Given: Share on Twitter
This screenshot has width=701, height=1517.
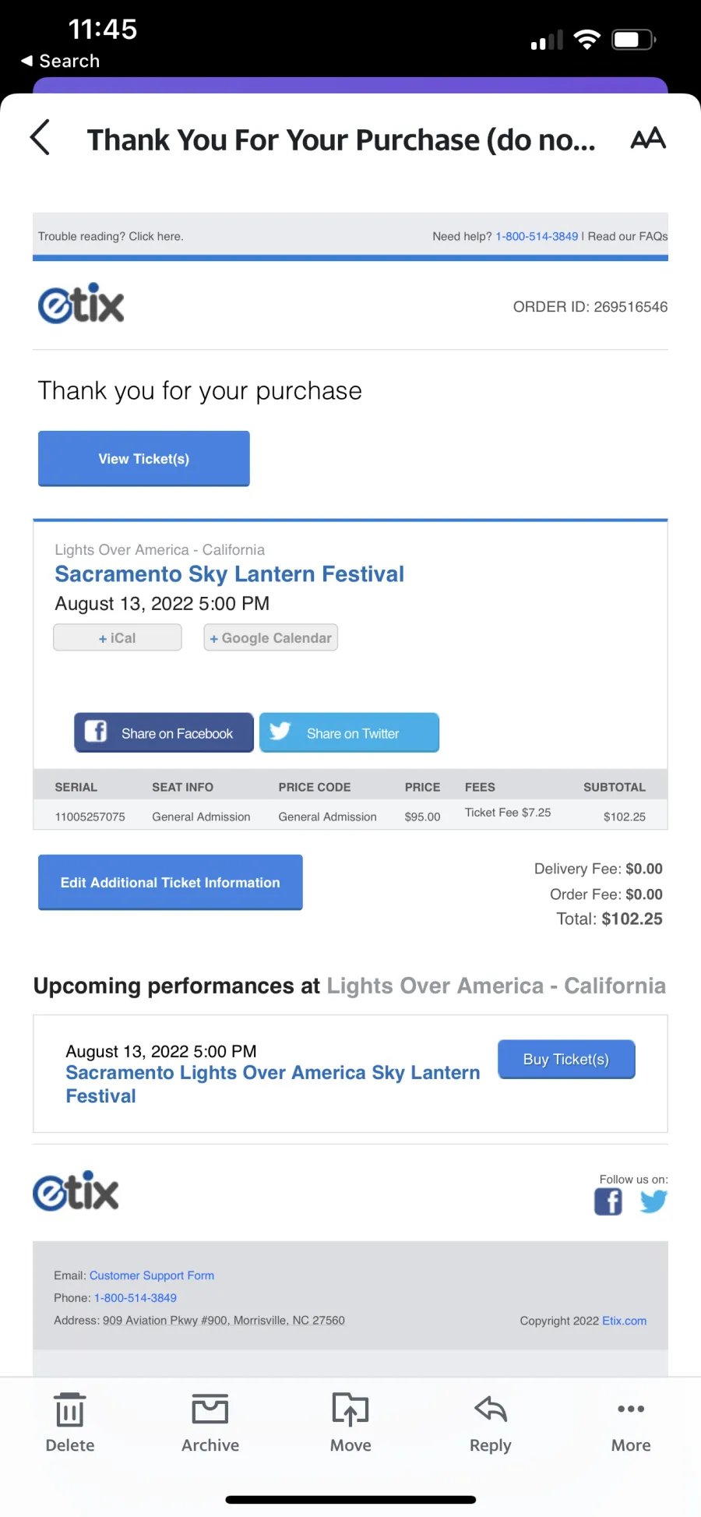Looking at the screenshot, I should point(350,732).
